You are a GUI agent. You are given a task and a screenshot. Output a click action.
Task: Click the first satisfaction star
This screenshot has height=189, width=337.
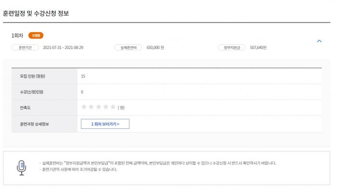tap(84, 107)
